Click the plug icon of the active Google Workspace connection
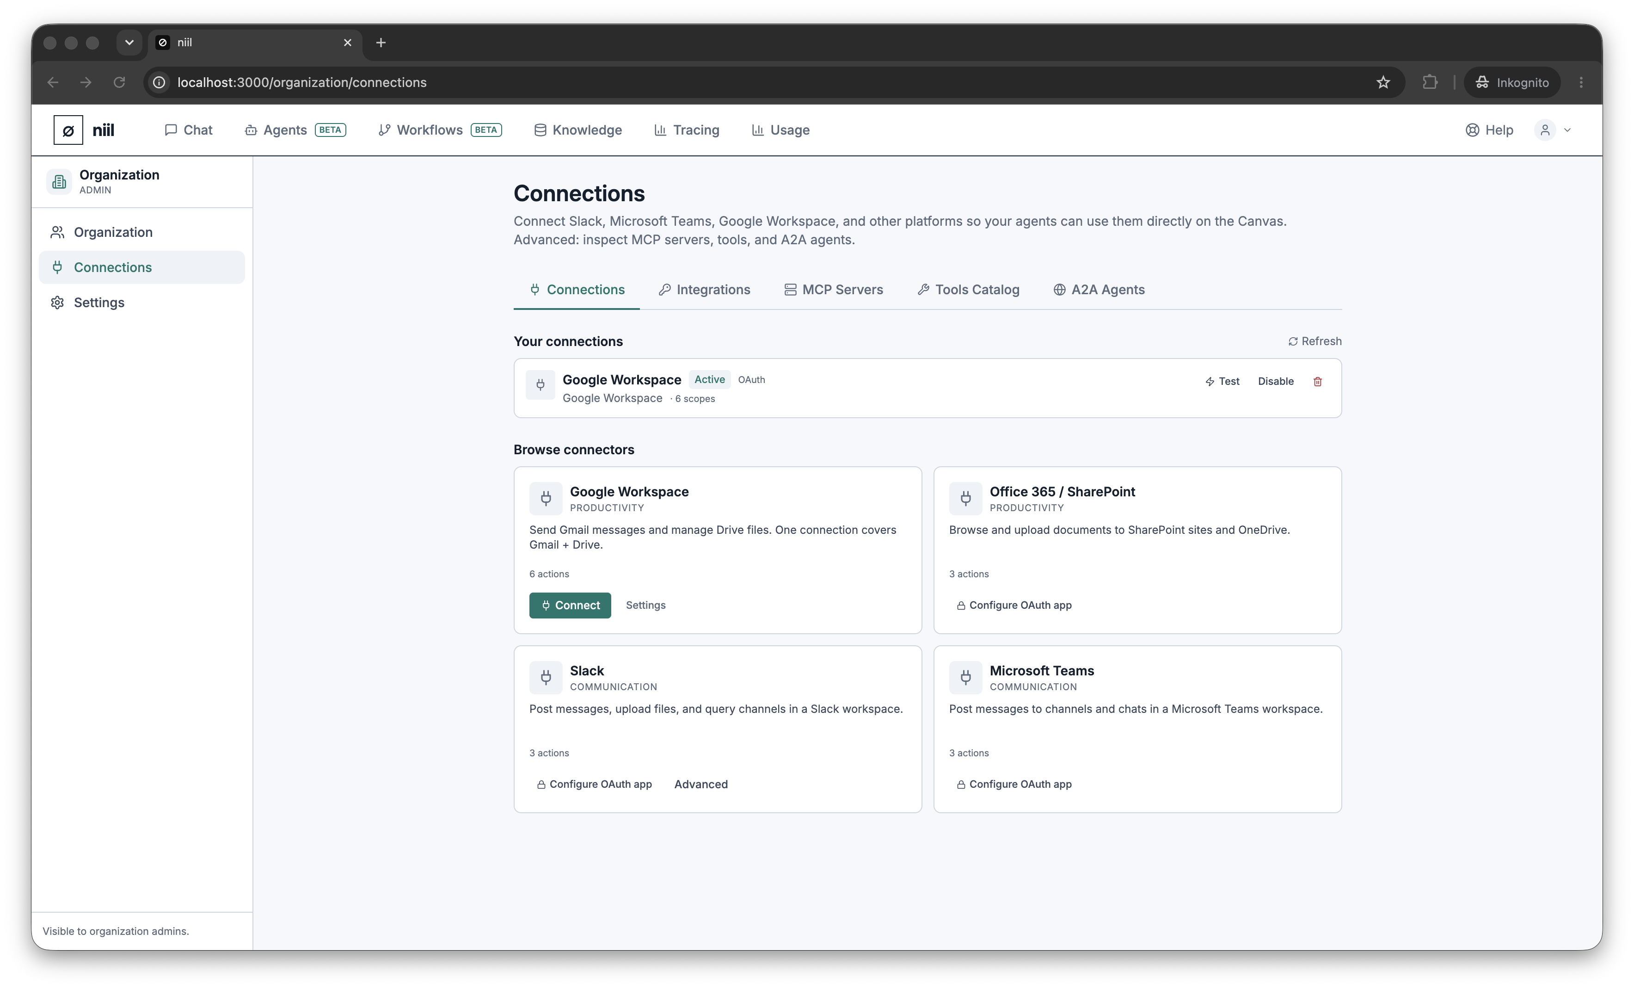This screenshot has height=989, width=1634. click(541, 385)
